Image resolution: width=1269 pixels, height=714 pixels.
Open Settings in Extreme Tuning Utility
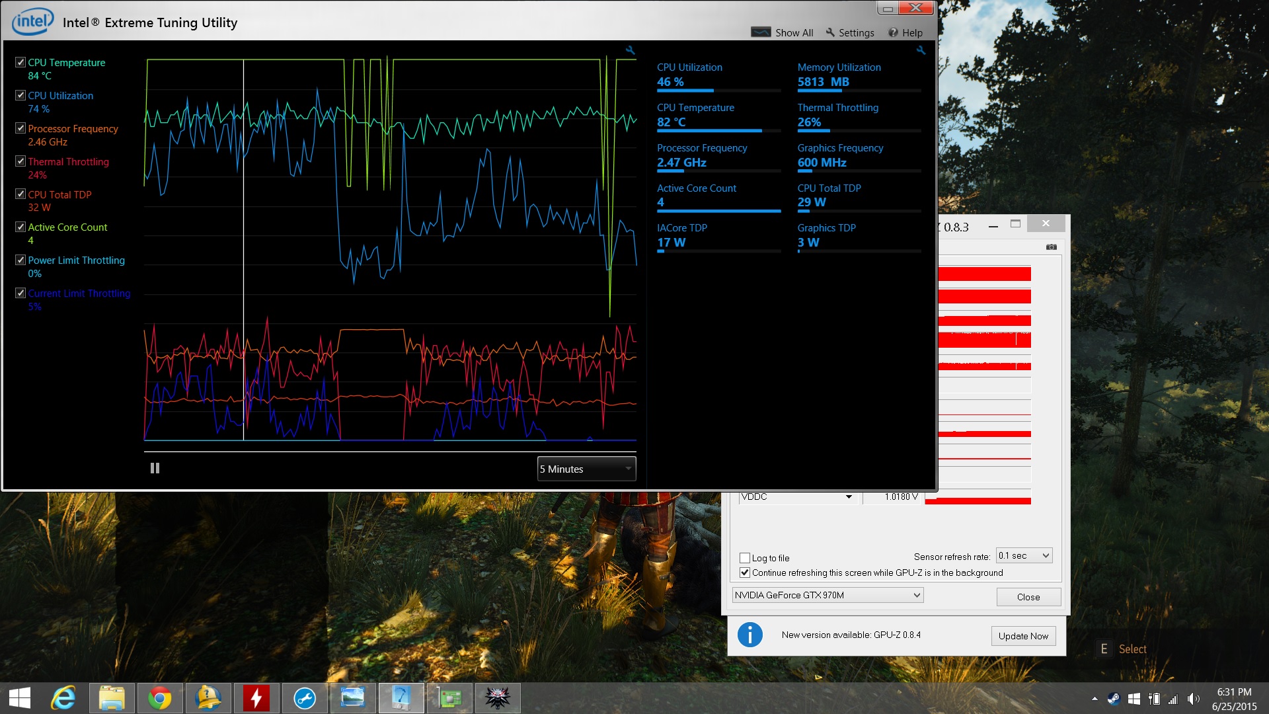click(850, 32)
